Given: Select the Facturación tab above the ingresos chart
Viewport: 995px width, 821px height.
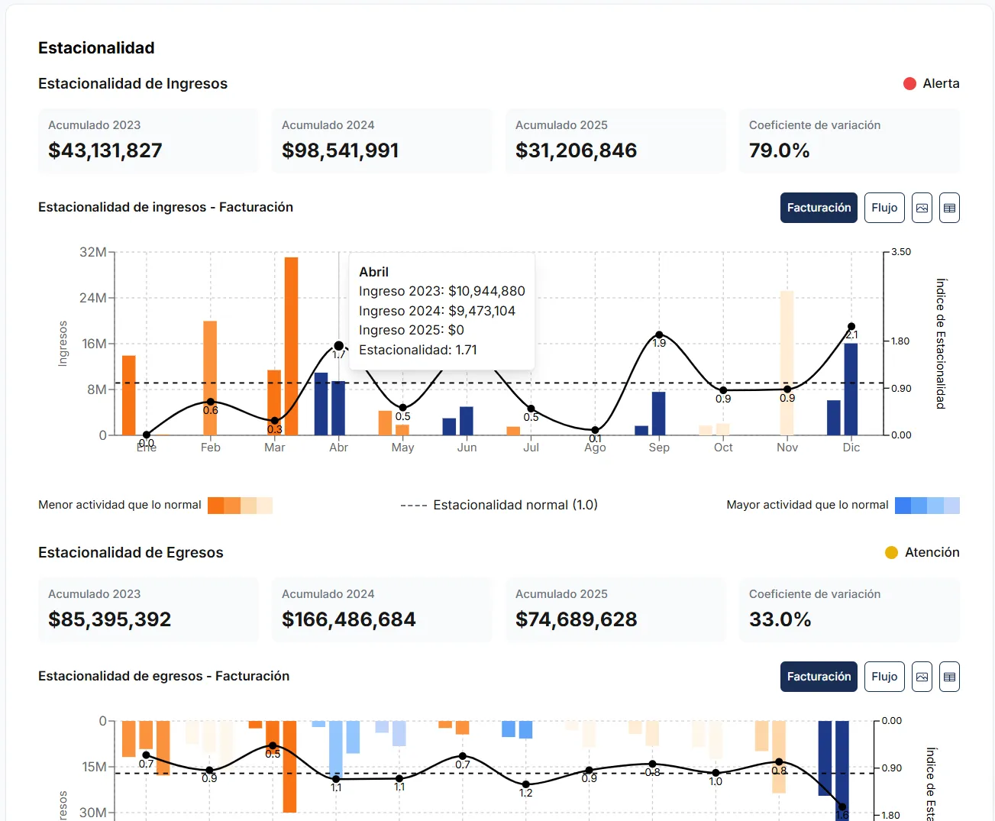Looking at the screenshot, I should click(818, 208).
